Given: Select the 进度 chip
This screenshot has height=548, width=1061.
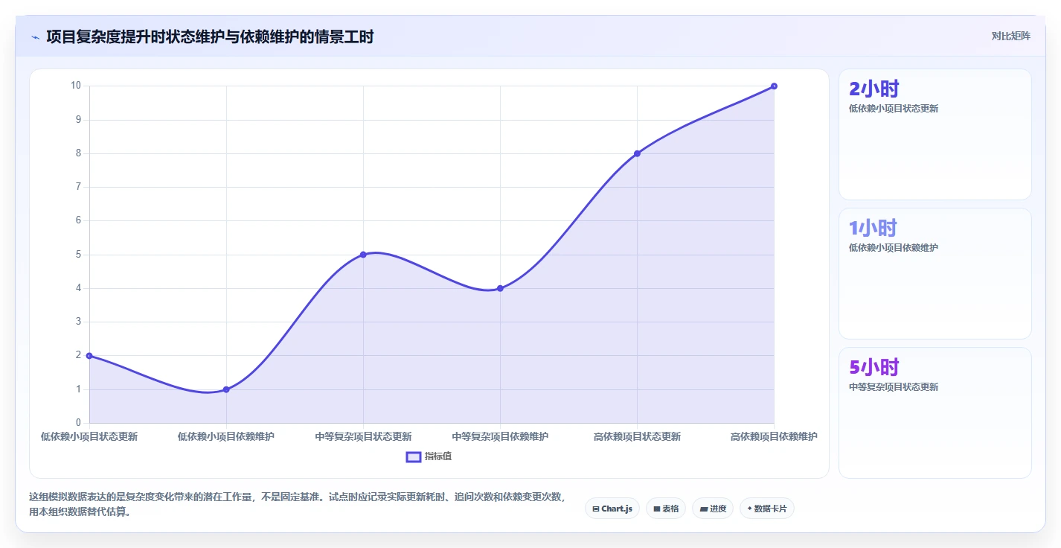Looking at the screenshot, I should click(x=712, y=509).
